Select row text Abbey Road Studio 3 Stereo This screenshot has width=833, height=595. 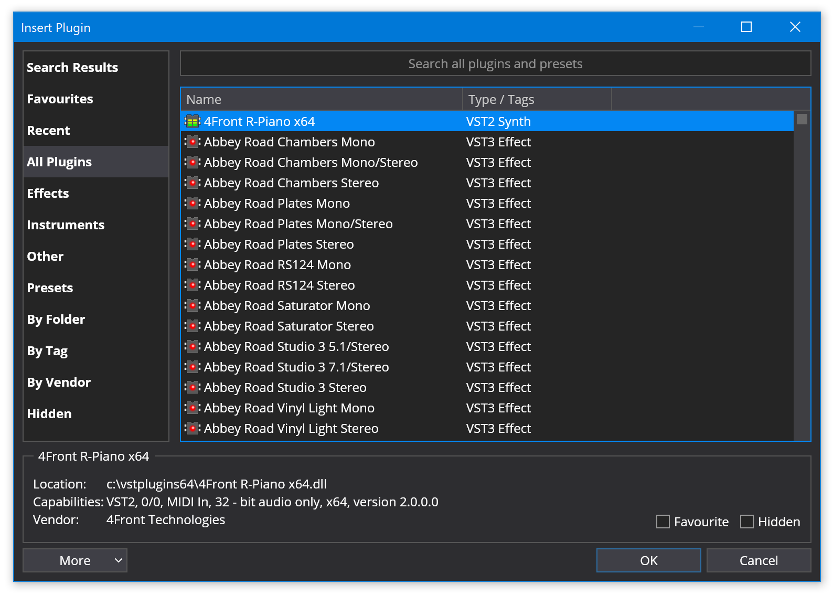click(285, 388)
